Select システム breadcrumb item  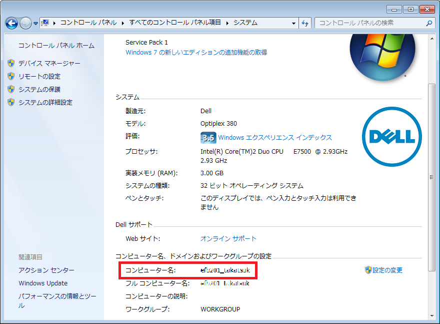pyautogui.click(x=245, y=23)
